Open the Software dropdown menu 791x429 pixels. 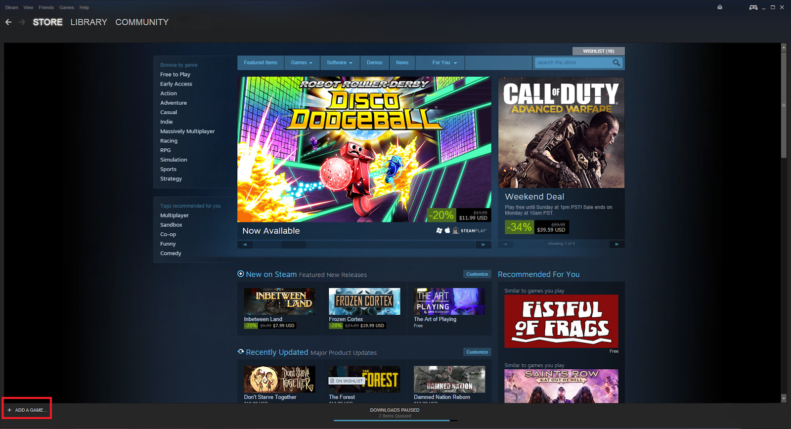tap(339, 63)
